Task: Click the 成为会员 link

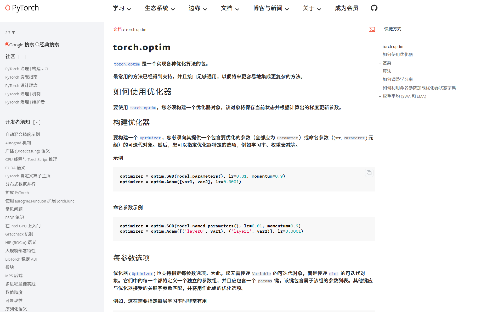Action: point(347,8)
